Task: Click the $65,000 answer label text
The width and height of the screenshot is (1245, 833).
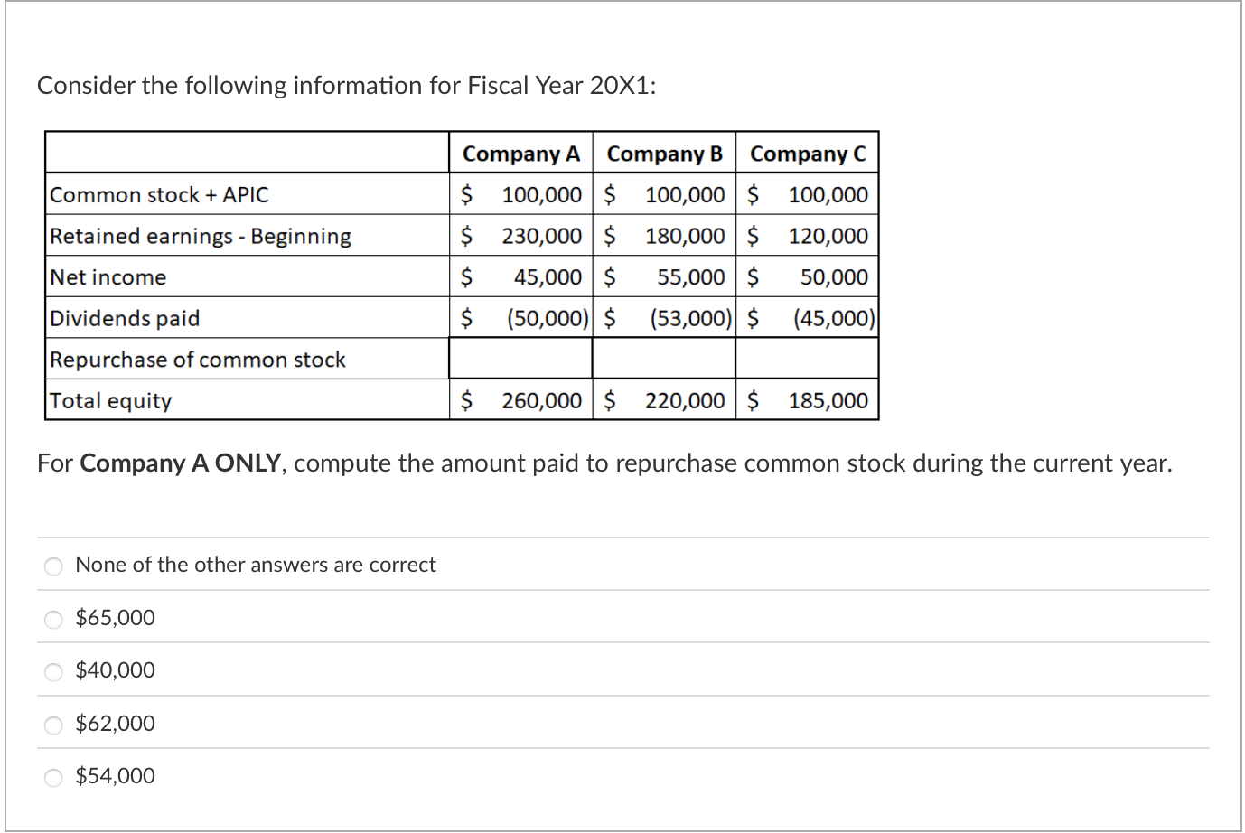Action: click(115, 617)
